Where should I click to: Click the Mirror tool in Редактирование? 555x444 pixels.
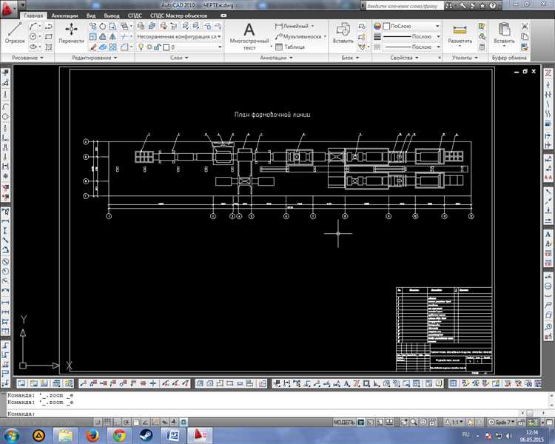[x=112, y=36]
